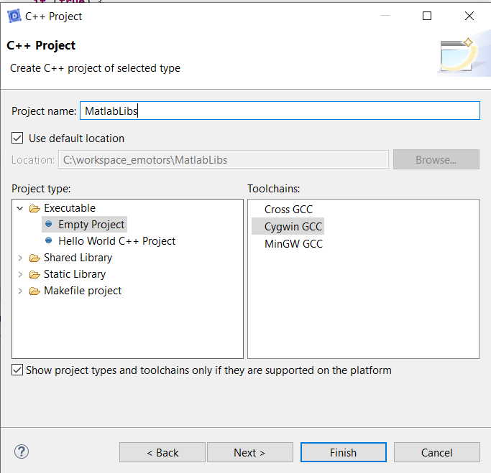This screenshot has height=473, width=491.
Task: Expand the Shared Library node
Action: click(x=20, y=258)
